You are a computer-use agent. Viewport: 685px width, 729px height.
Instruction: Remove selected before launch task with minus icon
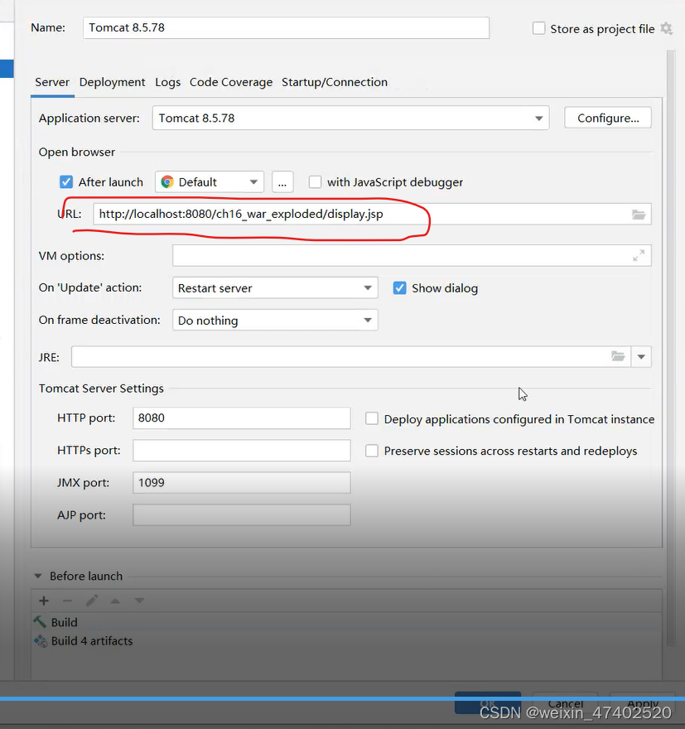[x=67, y=601]
